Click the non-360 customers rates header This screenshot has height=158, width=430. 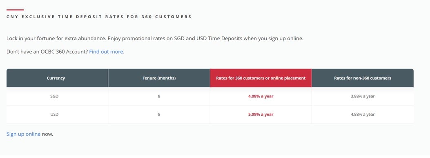(363, 78)
